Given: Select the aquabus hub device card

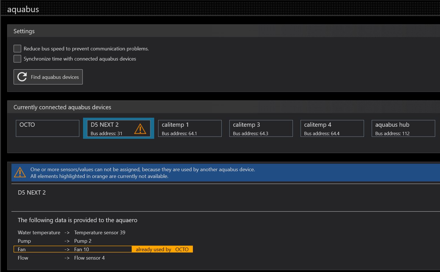Looking at the screenshot, I should (x=403, y=128).
